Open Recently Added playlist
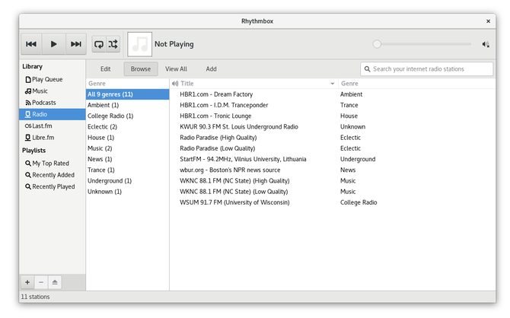Image resolution: width=510 pixels, height=318 pixels. 52,175
